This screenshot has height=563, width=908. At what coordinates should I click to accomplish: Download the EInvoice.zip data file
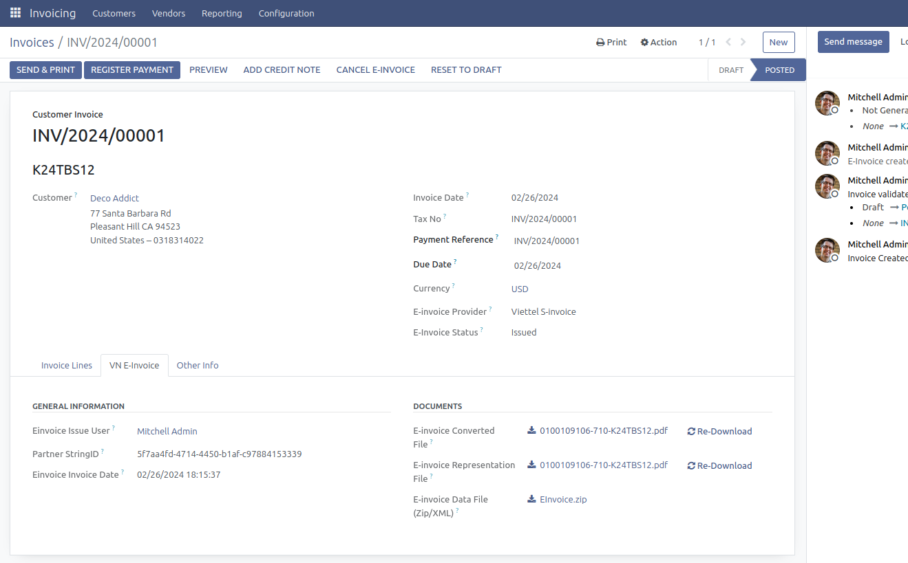point(562,500)
